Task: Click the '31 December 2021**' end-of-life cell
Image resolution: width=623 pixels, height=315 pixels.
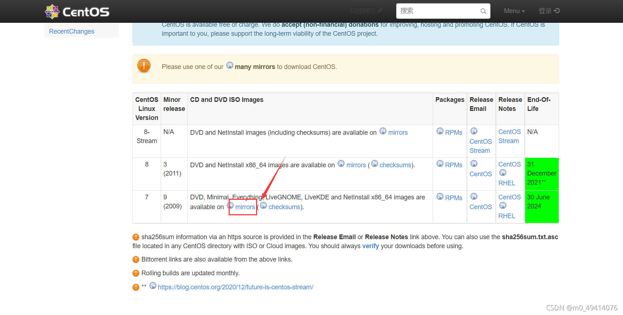Action: pyautogui.click(x=542, y=174)
